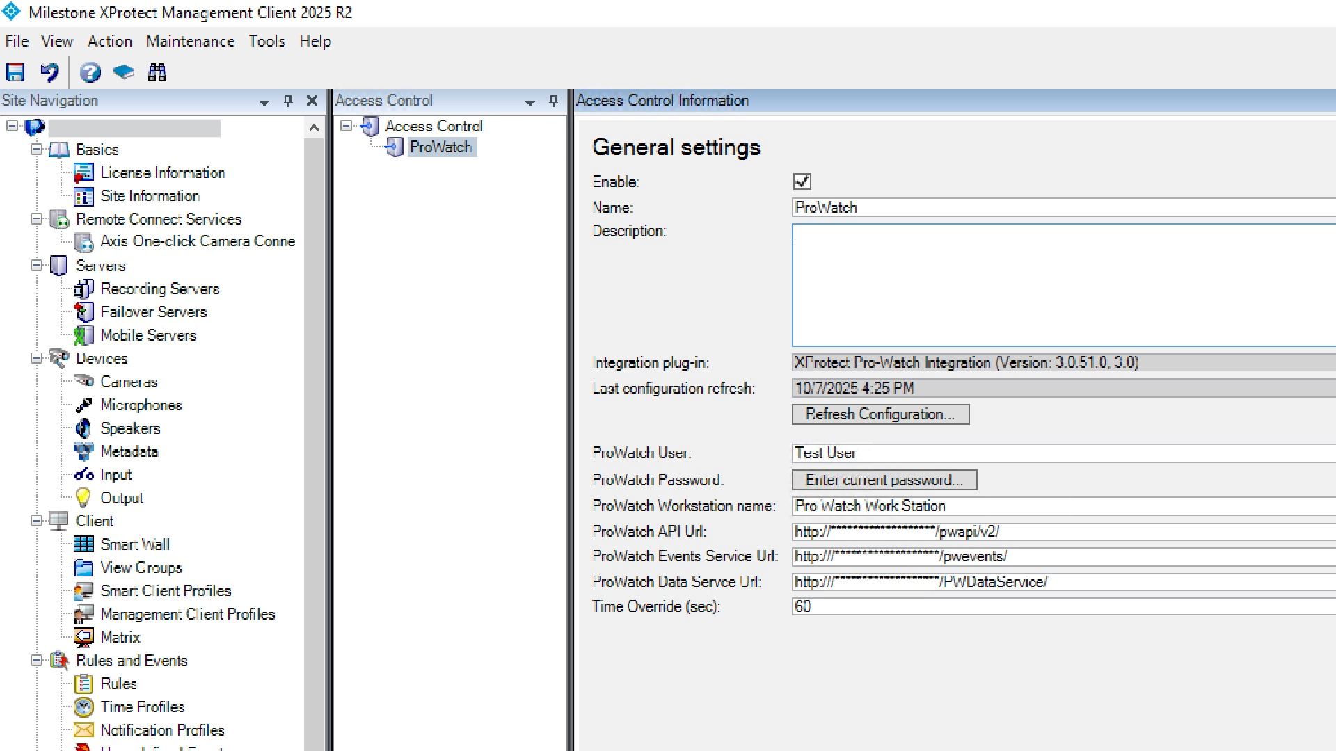Click Enter current password button
The image size is (1336, 751).
tap(884, 480)
